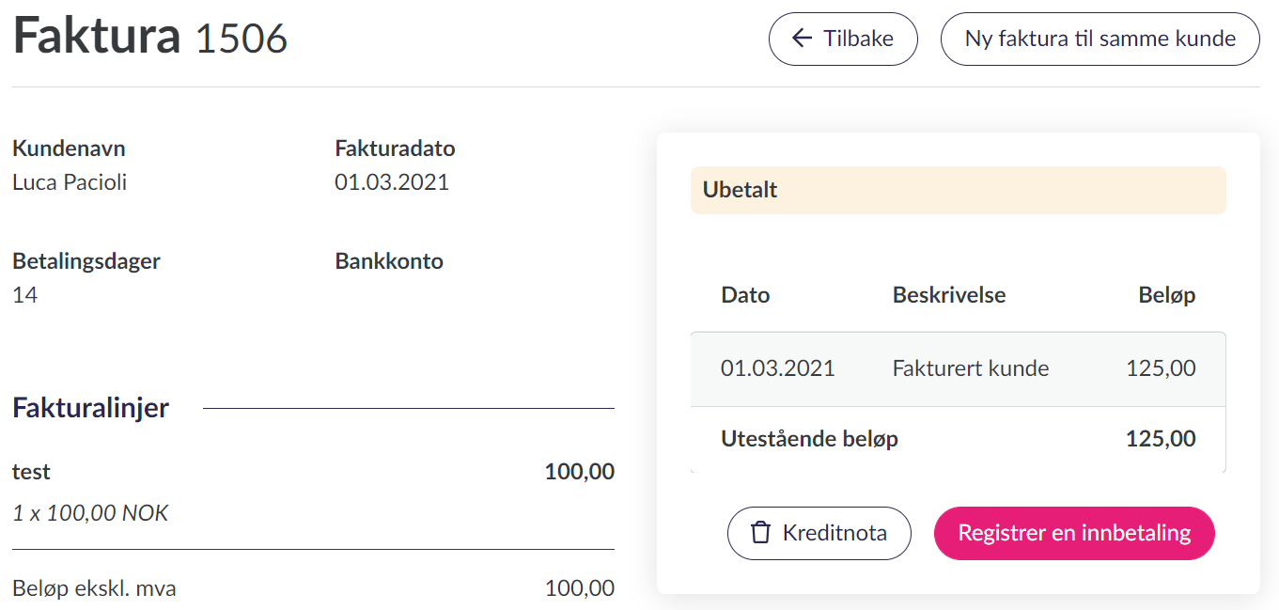Click the Fakturalinjer section heading

90,408
